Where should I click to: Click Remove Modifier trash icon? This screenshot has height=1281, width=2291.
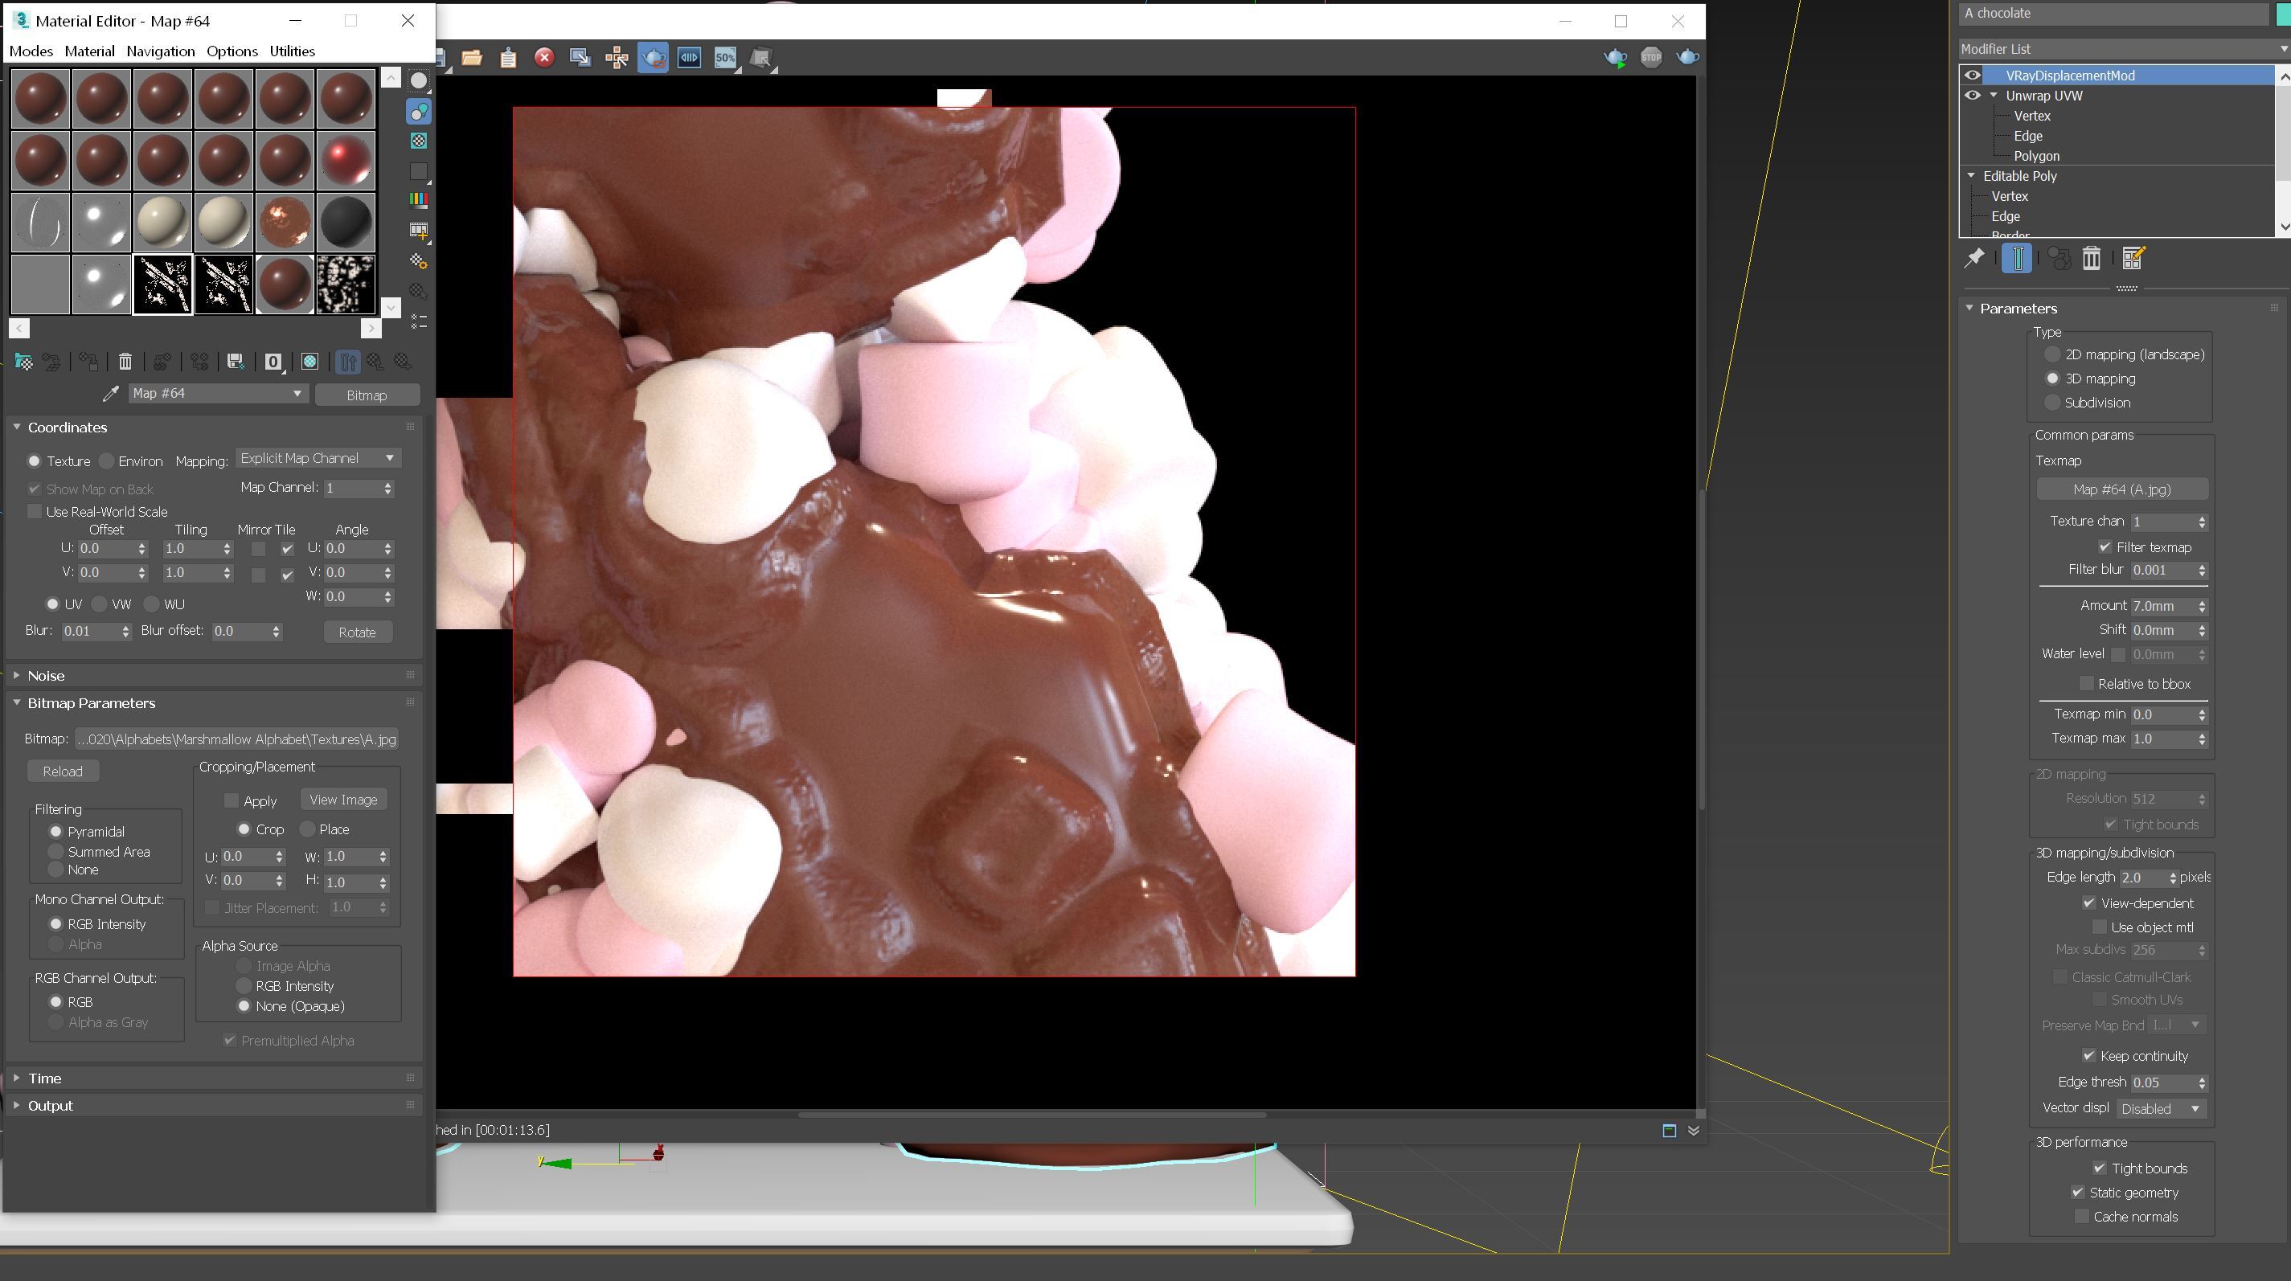(x=2091, y=259)
